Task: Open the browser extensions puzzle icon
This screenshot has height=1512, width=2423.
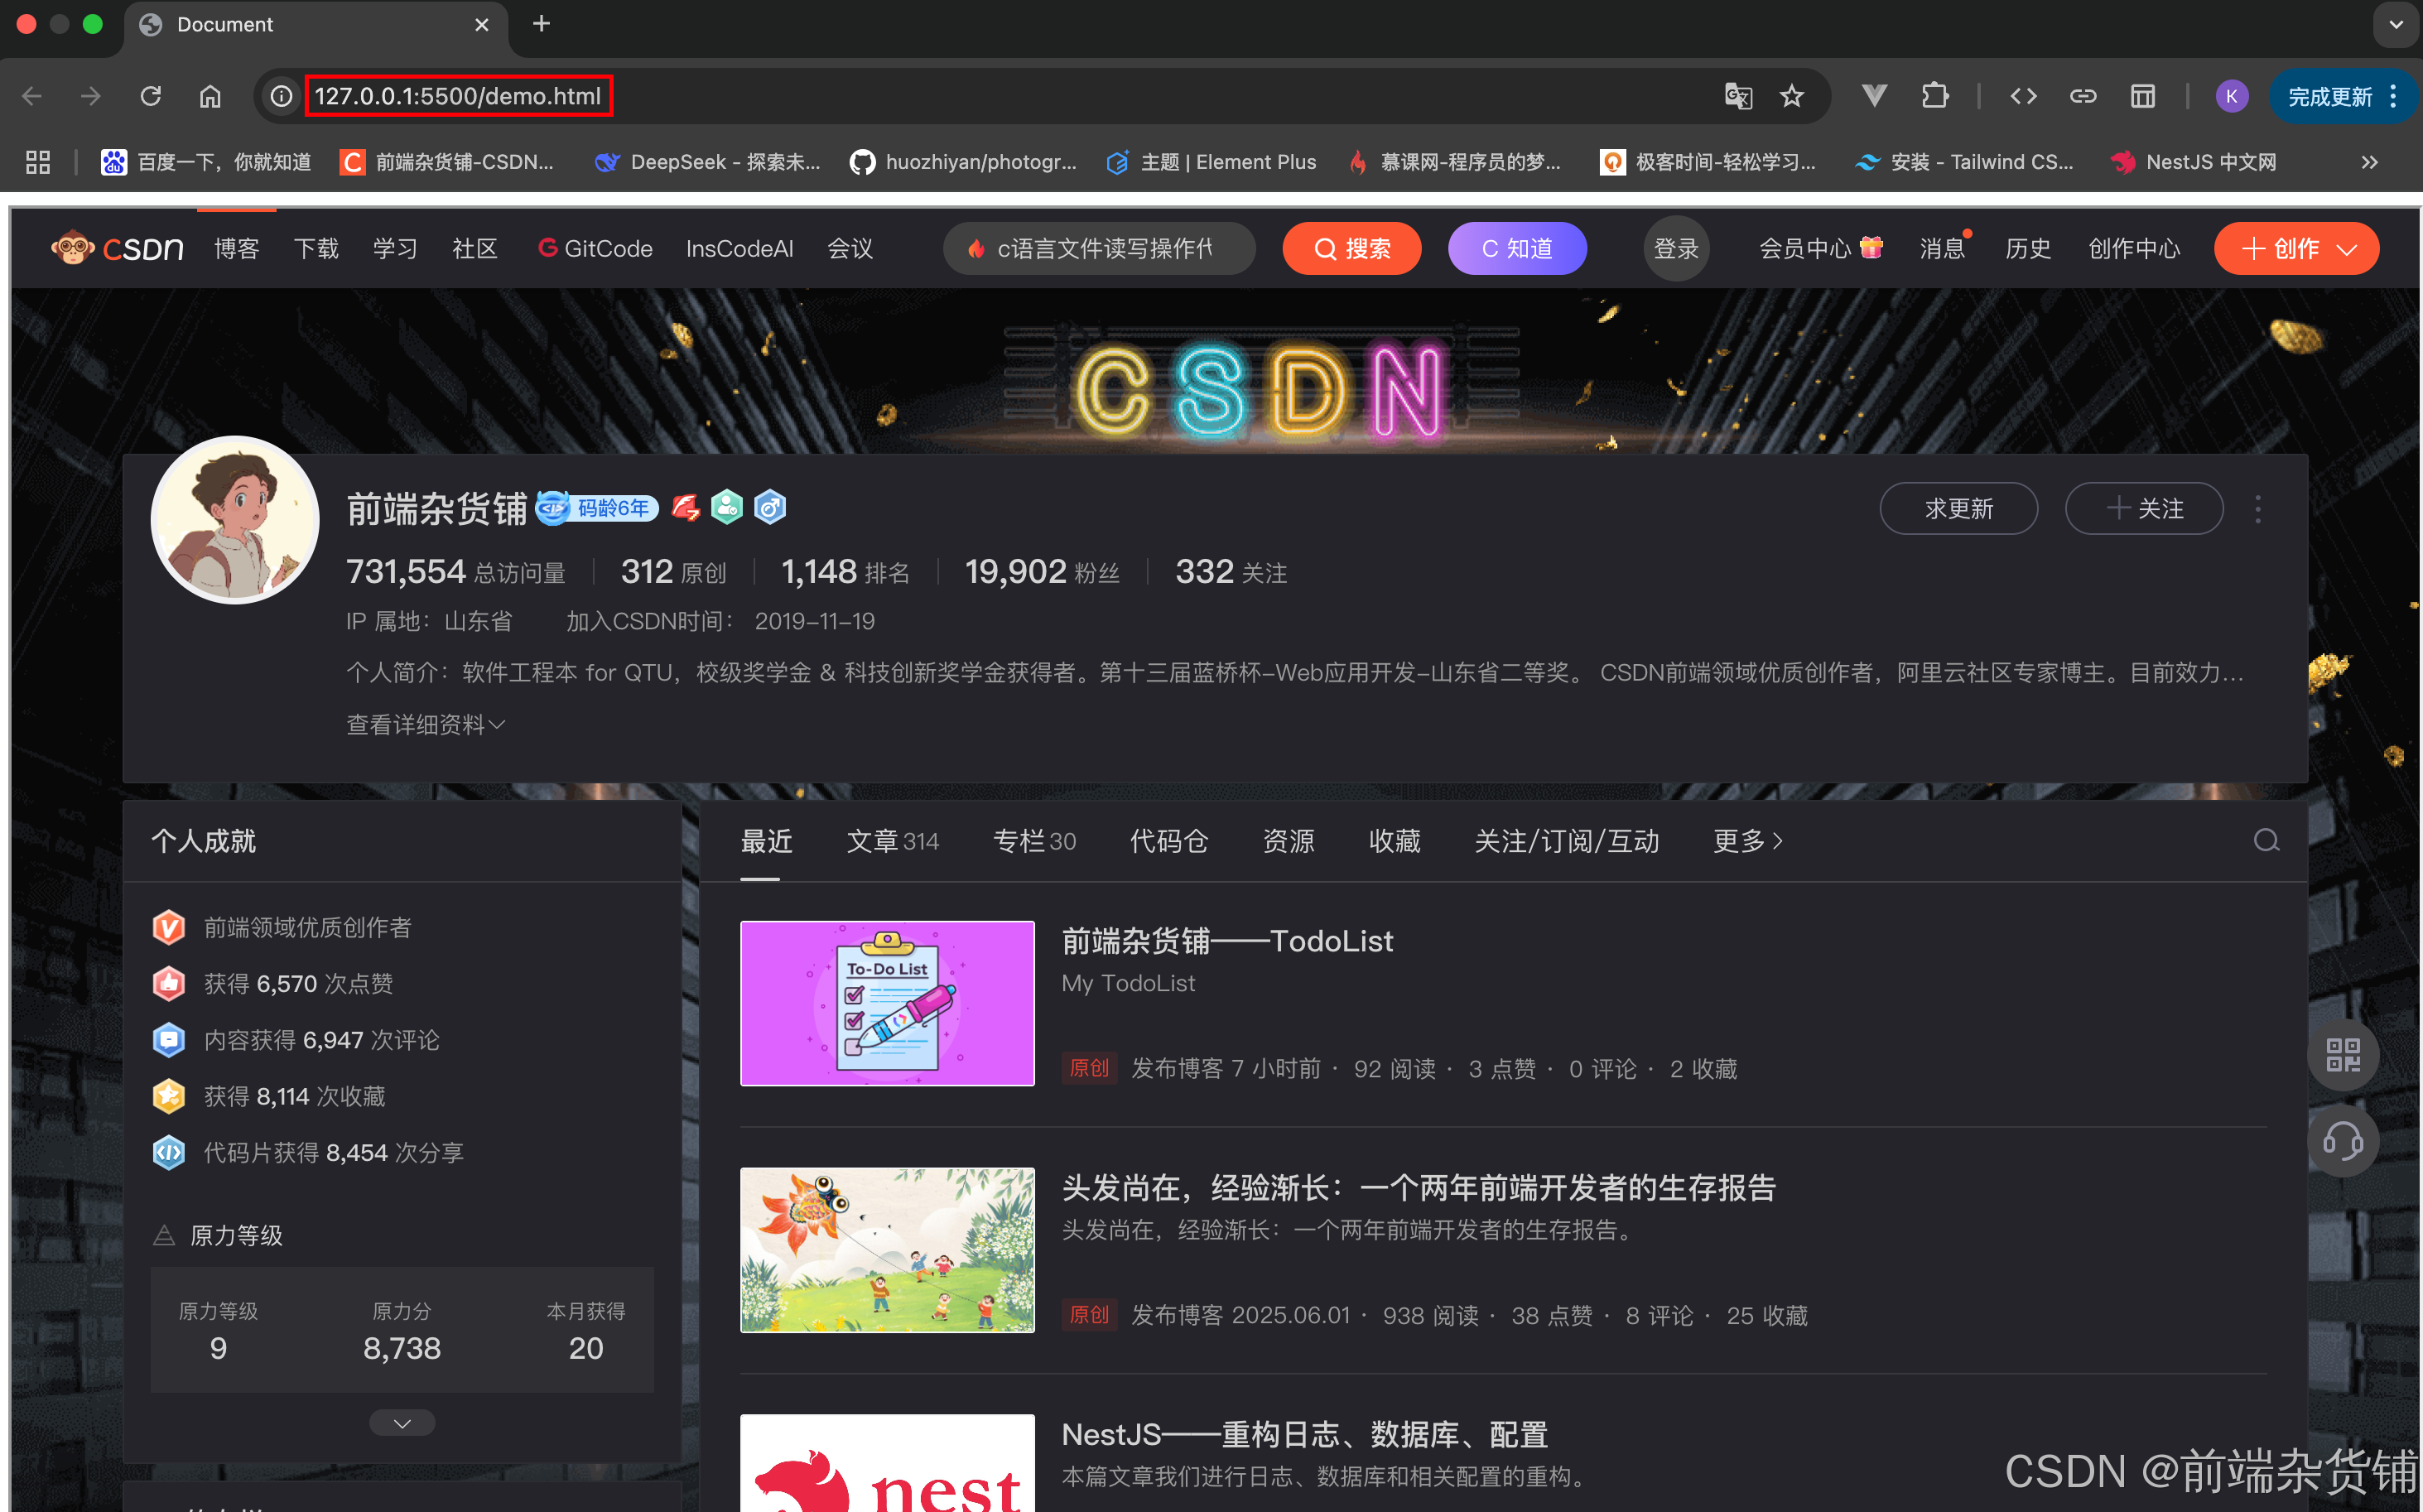Action: pyautogui.click(x=1934, y=96)
